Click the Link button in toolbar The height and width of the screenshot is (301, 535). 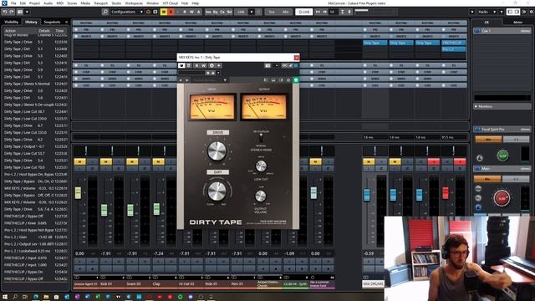[241, 12]
